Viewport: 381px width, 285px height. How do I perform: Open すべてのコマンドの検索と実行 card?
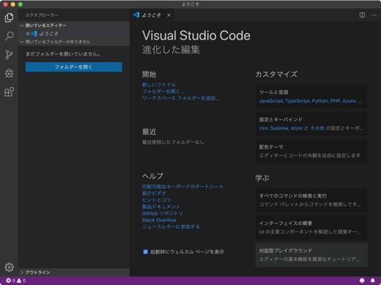pyautogui.click(x=311, y=200)
